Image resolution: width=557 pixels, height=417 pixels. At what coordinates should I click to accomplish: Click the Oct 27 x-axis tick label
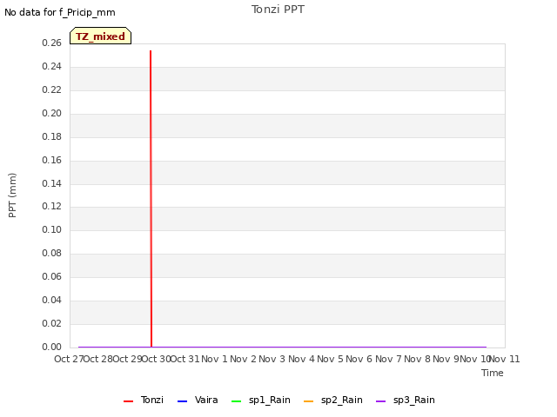pos(69,359)
